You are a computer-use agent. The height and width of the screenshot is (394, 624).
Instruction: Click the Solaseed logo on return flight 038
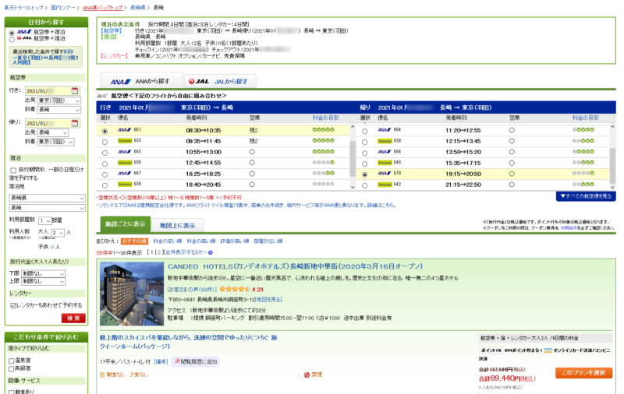pos(385,141)
